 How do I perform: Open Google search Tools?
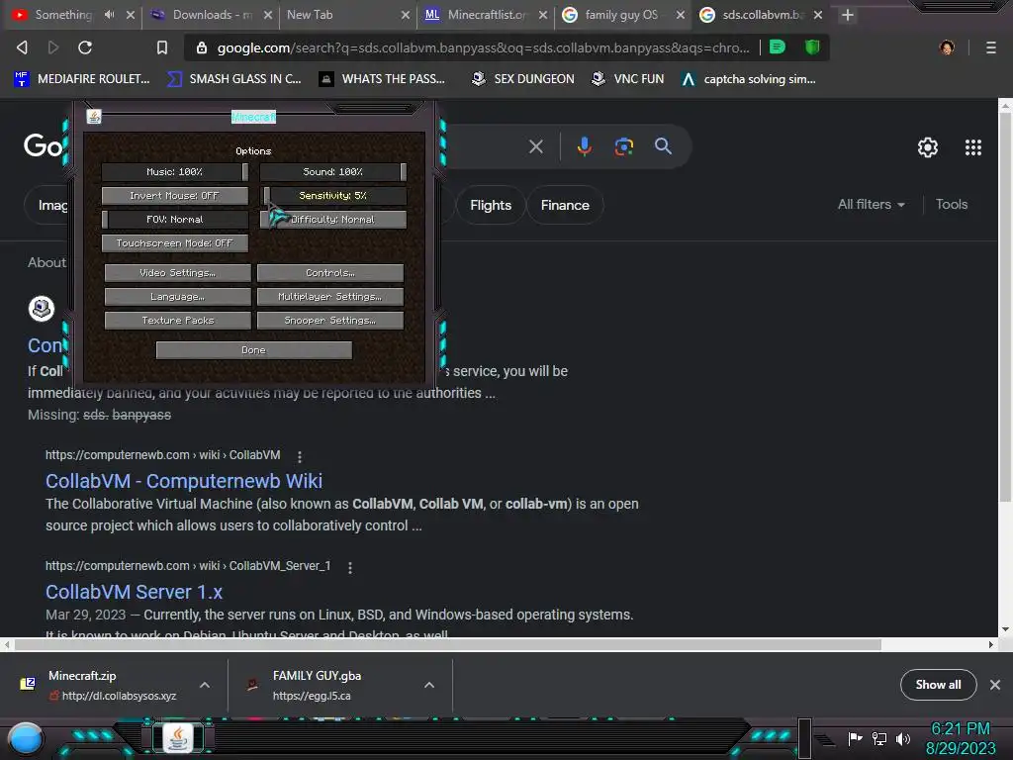952,204
